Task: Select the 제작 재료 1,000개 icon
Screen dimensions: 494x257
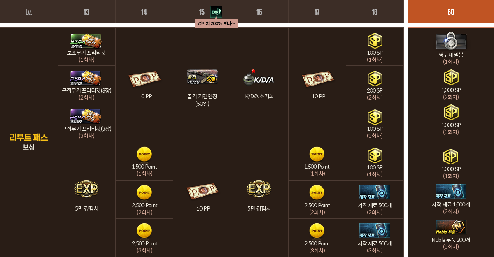Action: click(x=451, y=192)
